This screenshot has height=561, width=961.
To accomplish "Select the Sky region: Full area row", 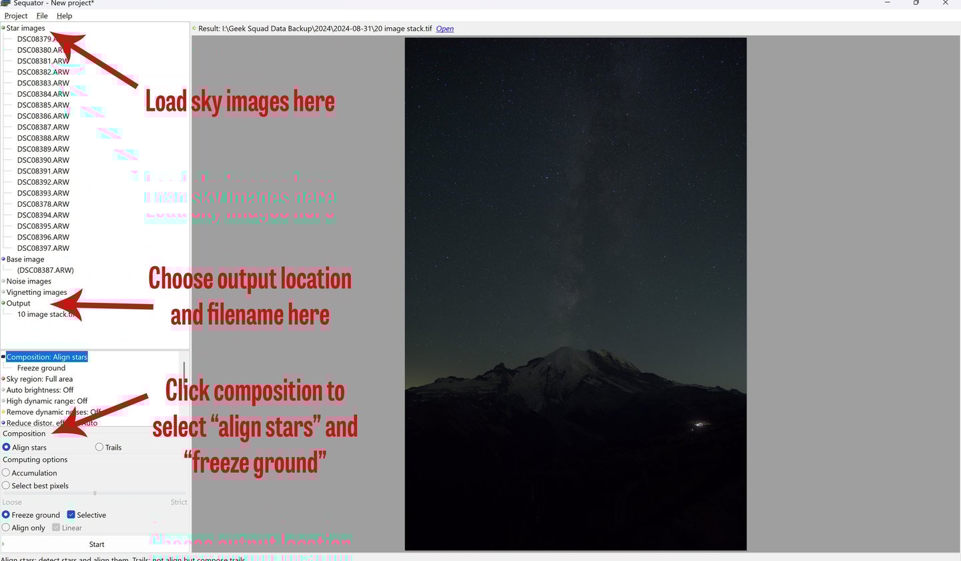I will pyautogui.click(x=39, y=379).
